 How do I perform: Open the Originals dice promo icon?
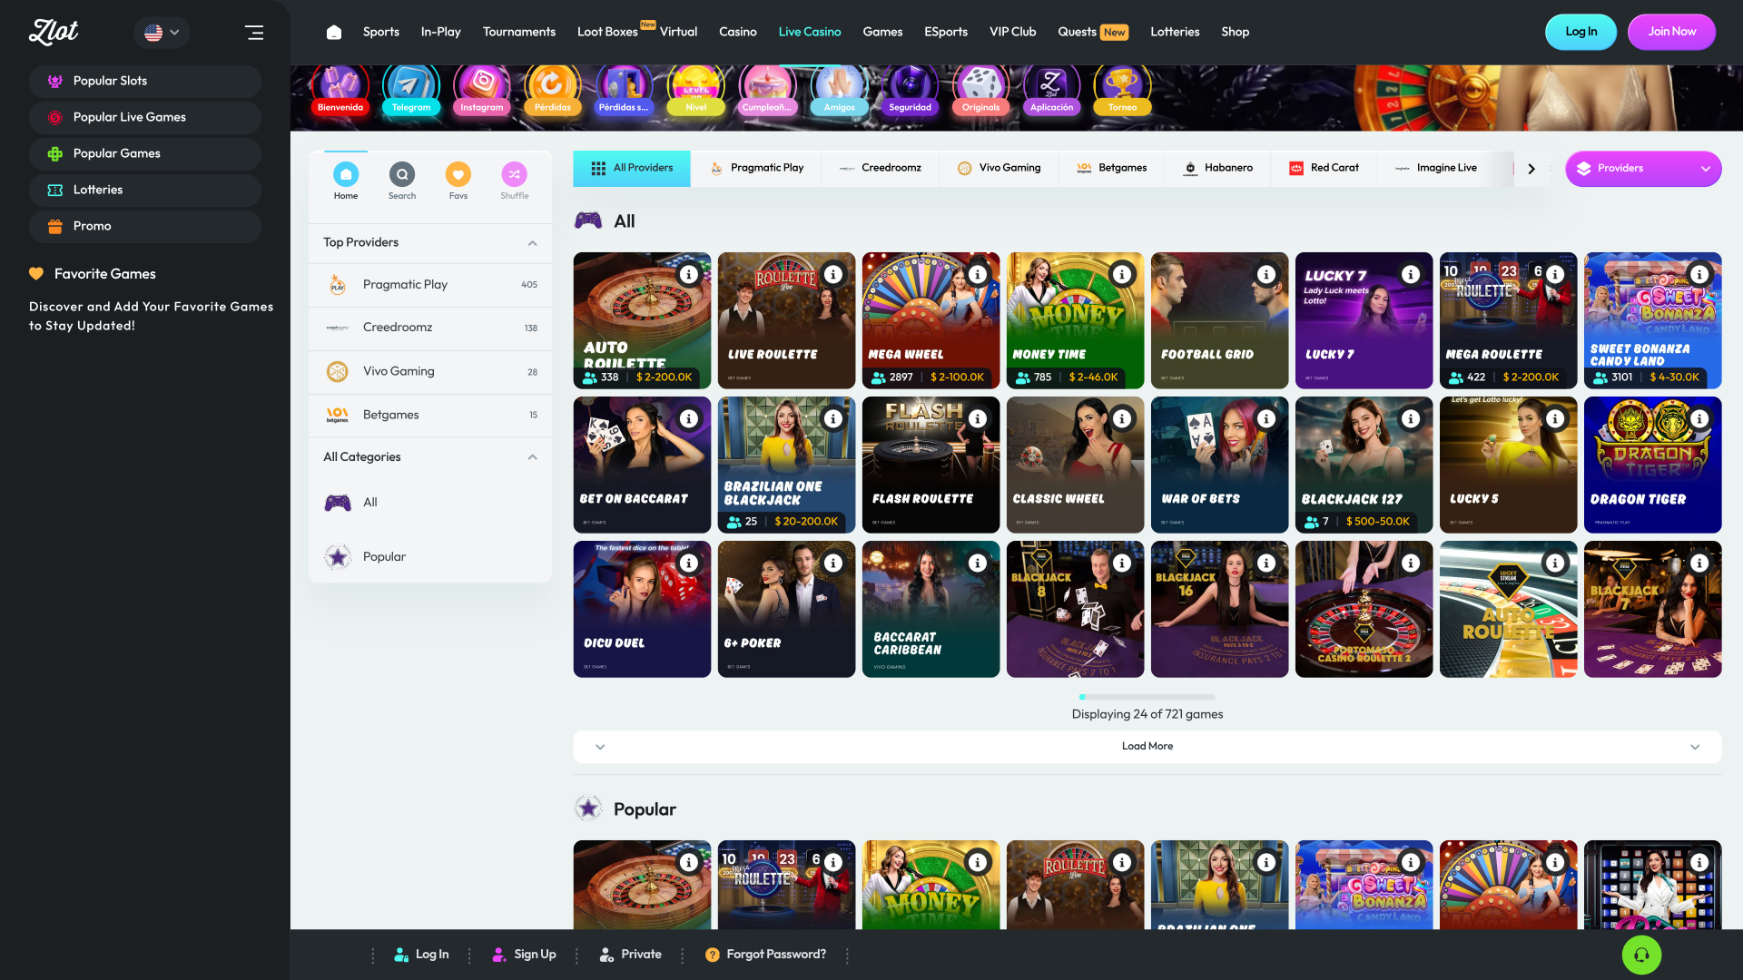point(981,90)
